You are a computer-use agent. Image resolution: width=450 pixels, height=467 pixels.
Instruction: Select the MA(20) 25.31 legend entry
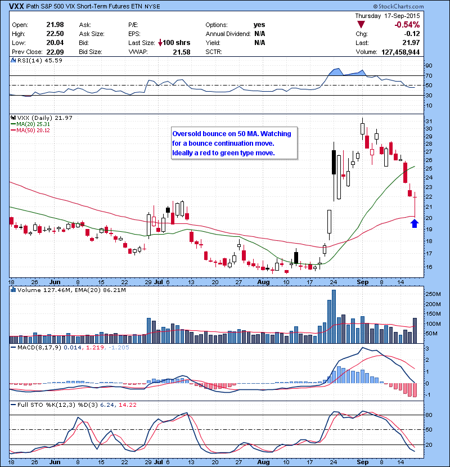coord(30,124)
